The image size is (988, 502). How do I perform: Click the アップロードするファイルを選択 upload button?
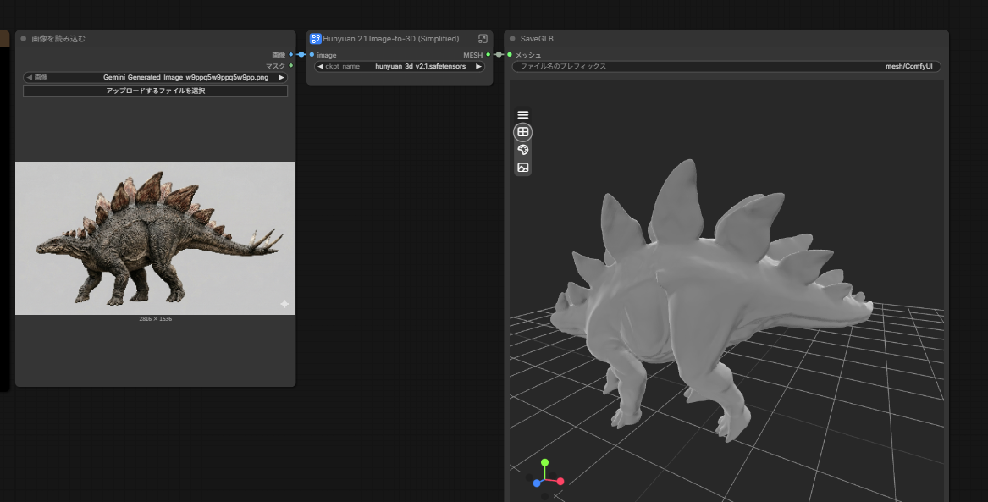[155, 91]
